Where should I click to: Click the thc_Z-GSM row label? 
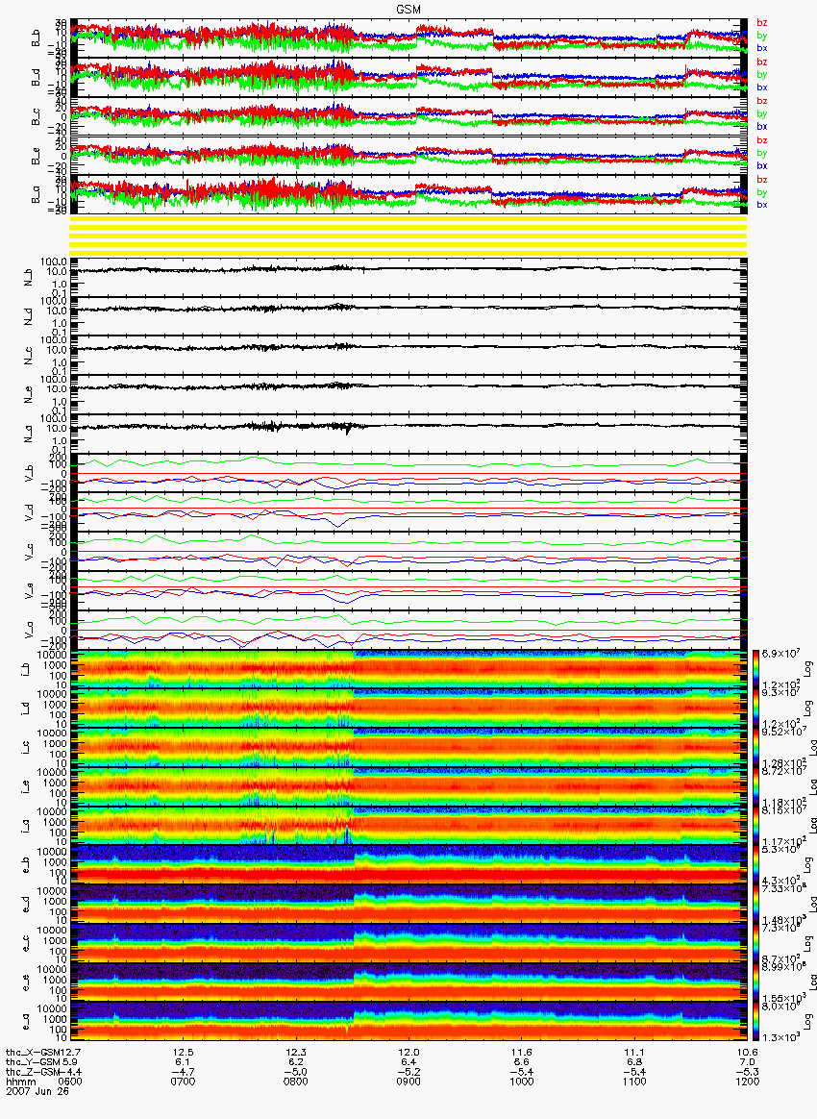35,1072
